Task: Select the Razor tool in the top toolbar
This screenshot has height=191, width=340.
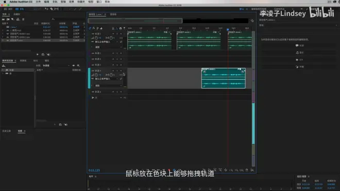Action: 52,9
